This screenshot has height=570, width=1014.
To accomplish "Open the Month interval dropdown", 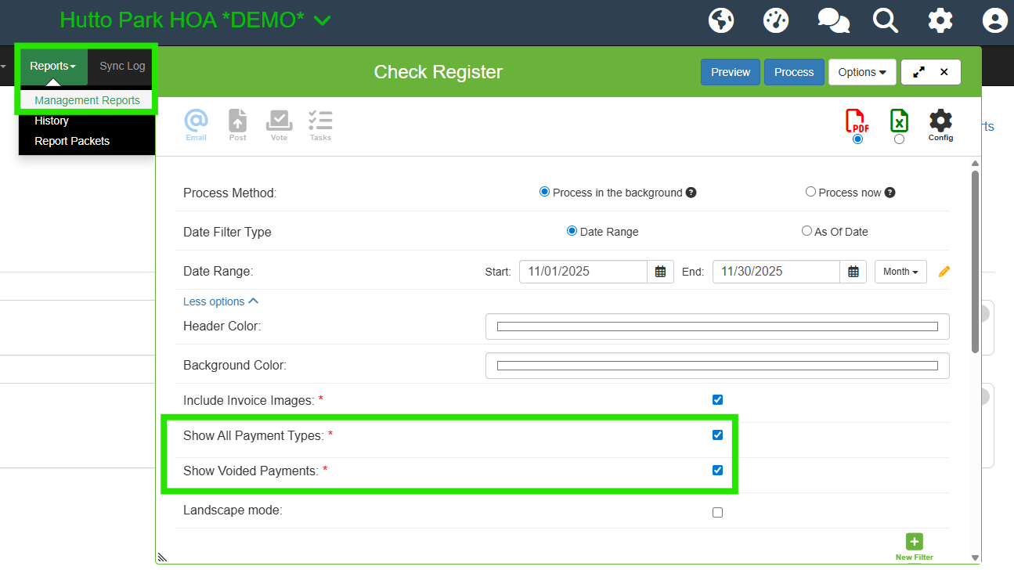I will pos(900,271).
